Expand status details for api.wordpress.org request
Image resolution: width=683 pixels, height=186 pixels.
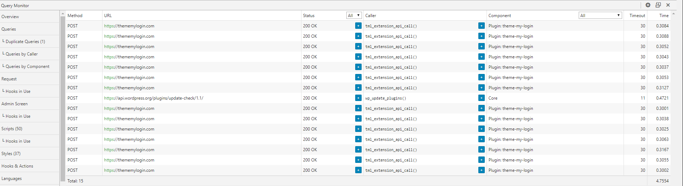pyautogui.click(x=358, y=98)
